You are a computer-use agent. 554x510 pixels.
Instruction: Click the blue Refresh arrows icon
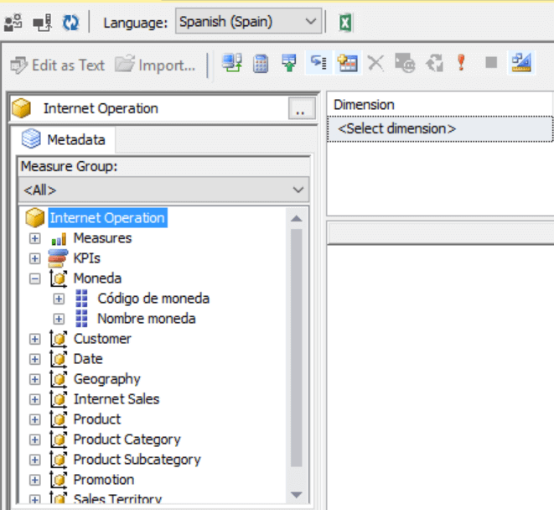(70, 23)
